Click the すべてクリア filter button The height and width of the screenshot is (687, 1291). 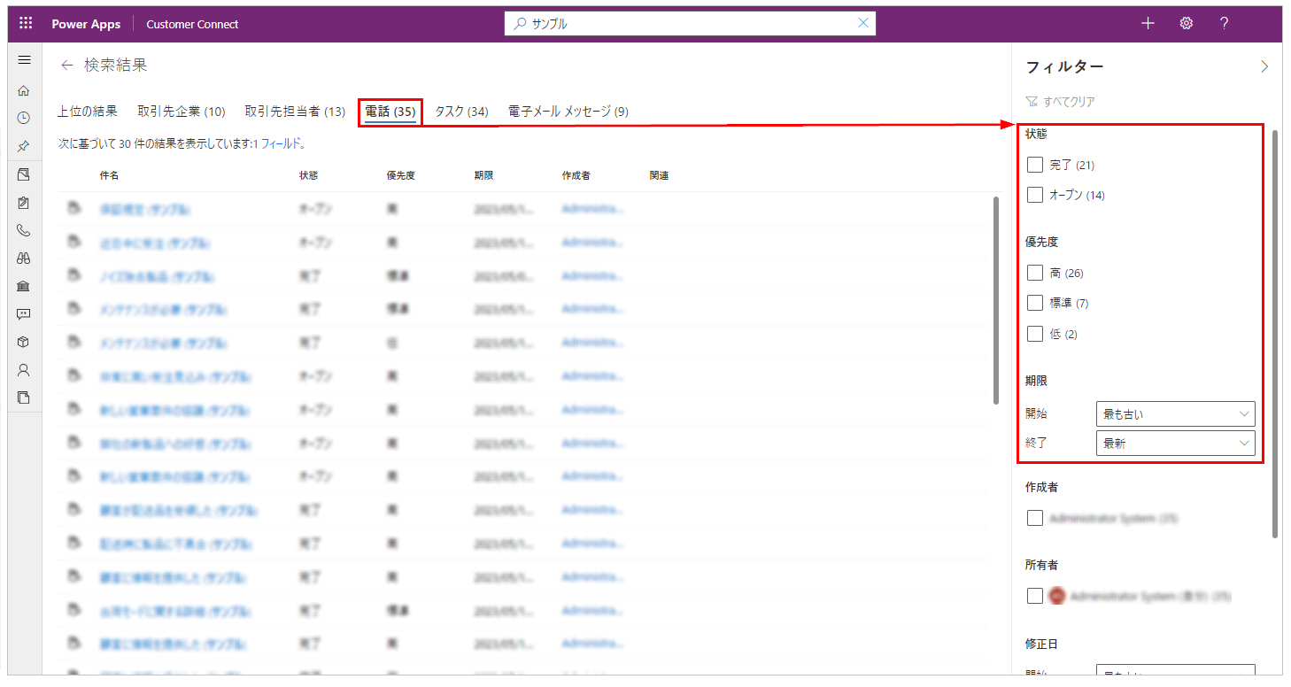pyautogui.click(x=1061, y=102)
